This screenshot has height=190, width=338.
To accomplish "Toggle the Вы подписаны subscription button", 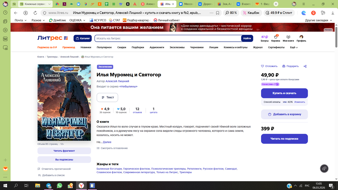I will tap(64, 159).
